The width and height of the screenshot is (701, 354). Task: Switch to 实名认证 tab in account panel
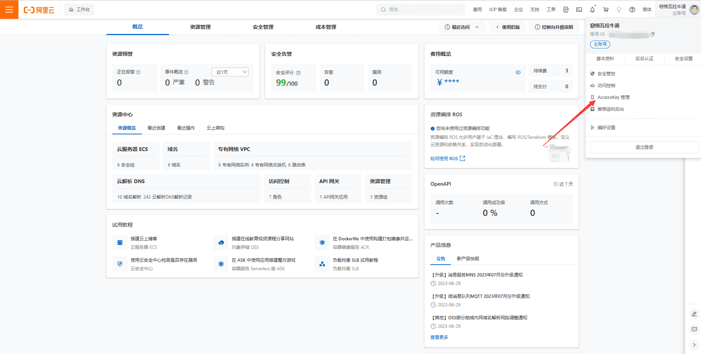pyautogui.click(x=644, y=58)
